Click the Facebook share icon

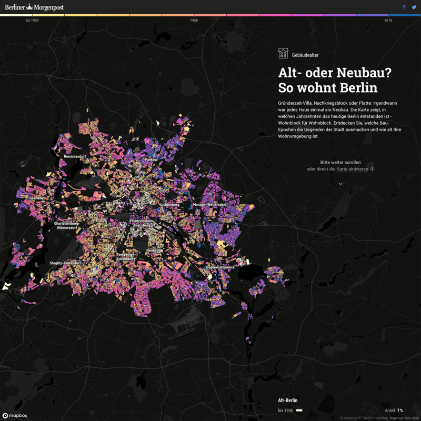404,7
